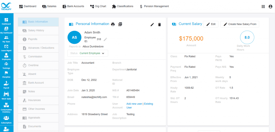The height and width of the screenshot is (132, 275).
Task: Select the Notes tab
Action: [38, 91]
